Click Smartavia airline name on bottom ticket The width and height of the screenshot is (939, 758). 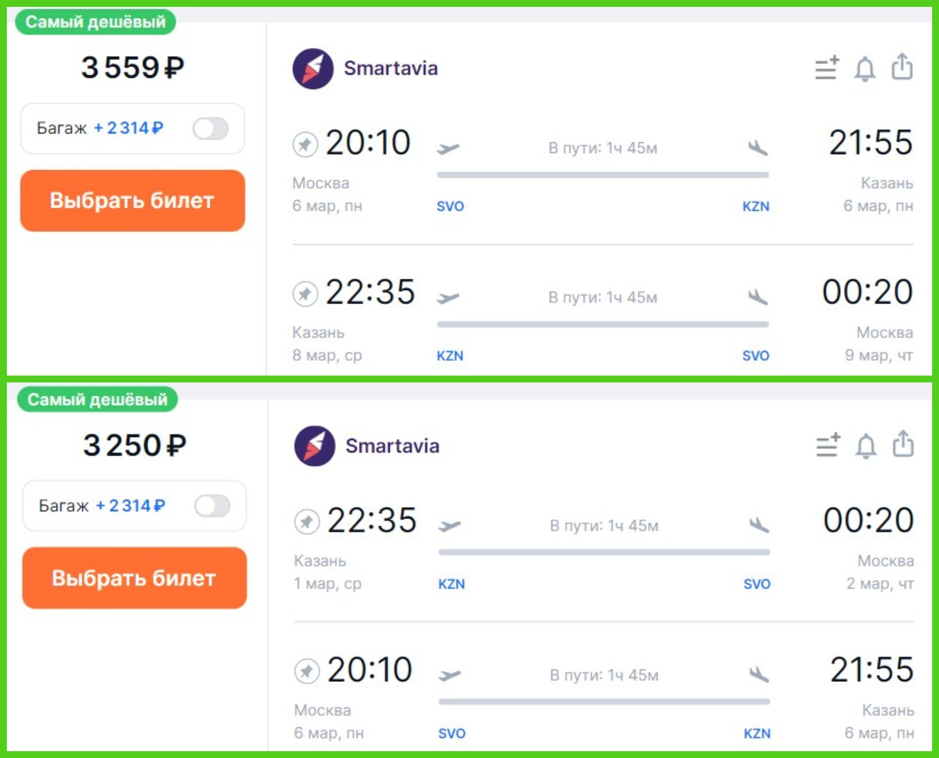pos(392,446)
